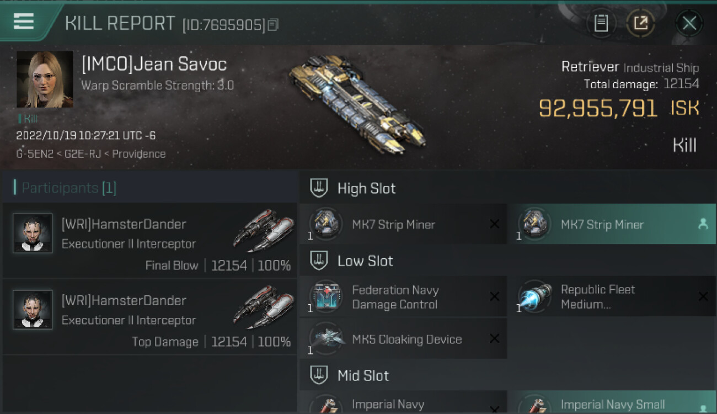
Task: Copy the kill report ID icon
Action: (274, 25)
